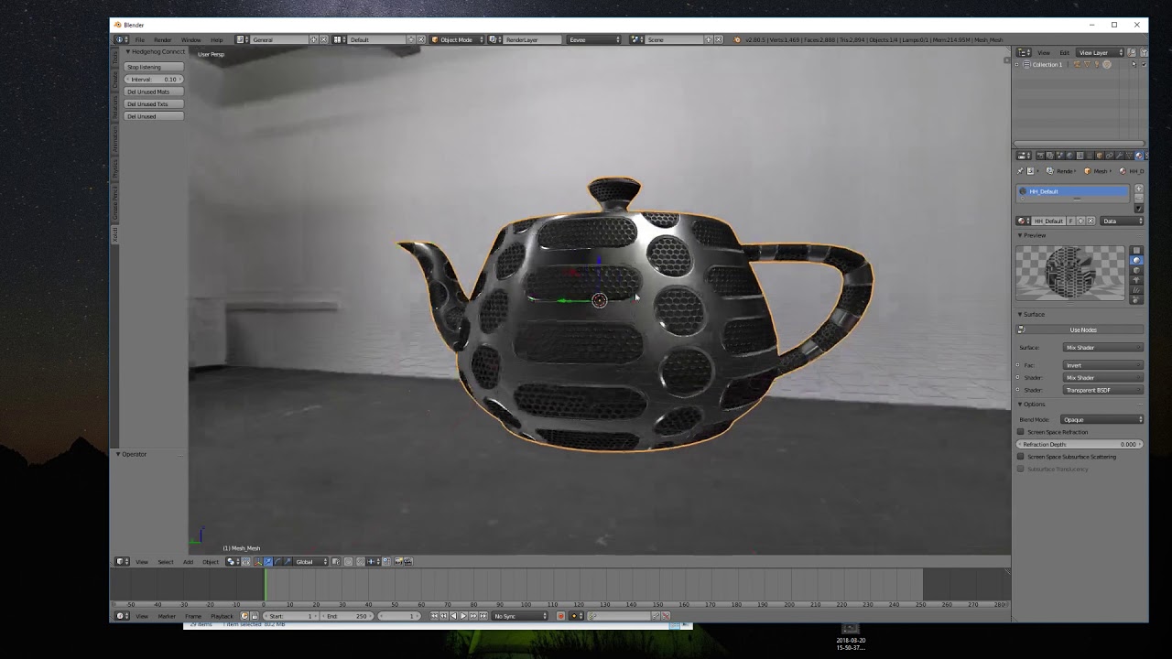The image size is (1172, 659).
Task: Click the Start frame field
Action: (x=290, y=616)
